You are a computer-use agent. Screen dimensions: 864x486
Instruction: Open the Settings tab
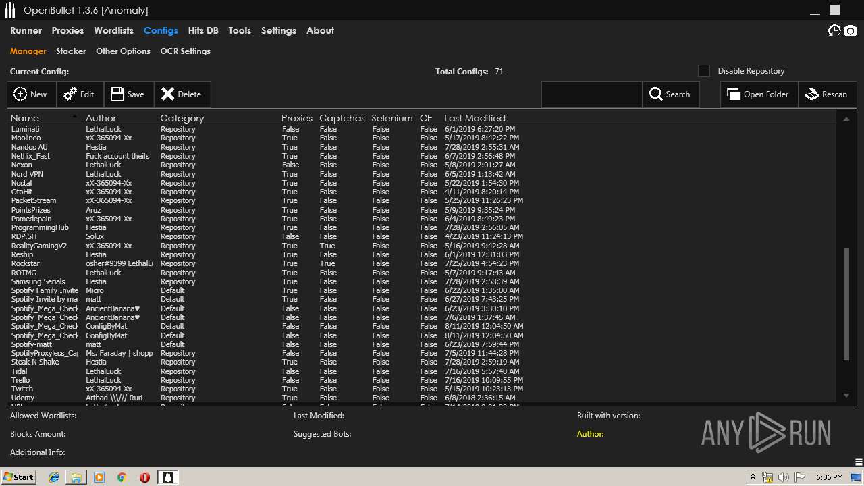point(279,30)
